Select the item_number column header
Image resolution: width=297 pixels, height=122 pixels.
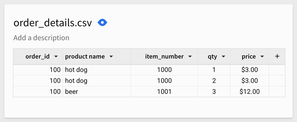164,56
